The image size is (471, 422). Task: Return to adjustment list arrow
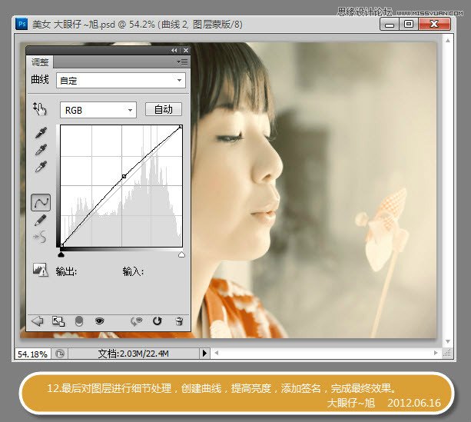[37, 321]
